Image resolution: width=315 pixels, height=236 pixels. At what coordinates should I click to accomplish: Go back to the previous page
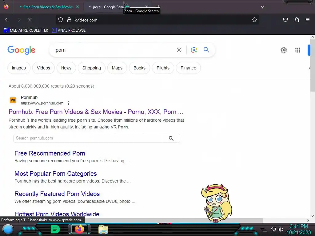tap(7, 20)
